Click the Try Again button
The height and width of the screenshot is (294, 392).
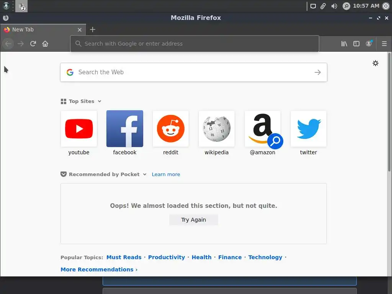tap(193, 220)
